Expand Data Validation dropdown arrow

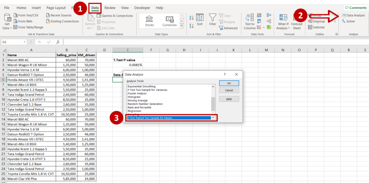pos(264,27)
